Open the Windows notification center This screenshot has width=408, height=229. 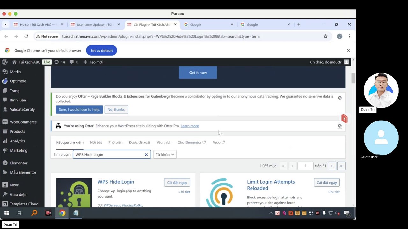click(347, 213)
